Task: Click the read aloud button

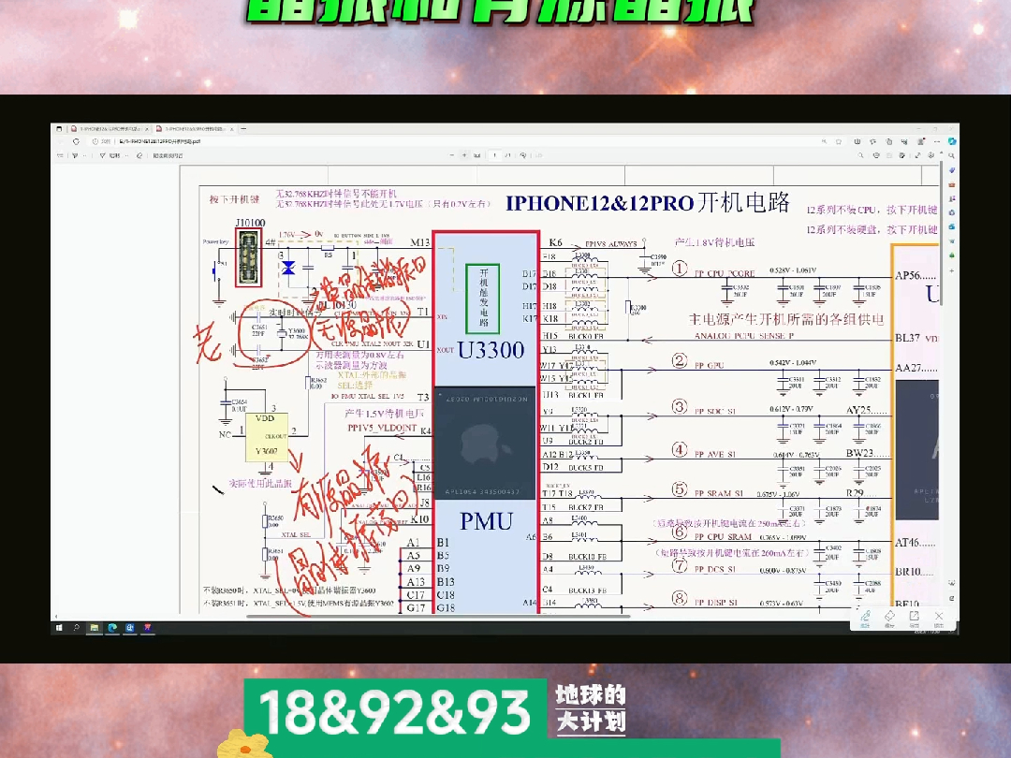Action: pos(168,155)
